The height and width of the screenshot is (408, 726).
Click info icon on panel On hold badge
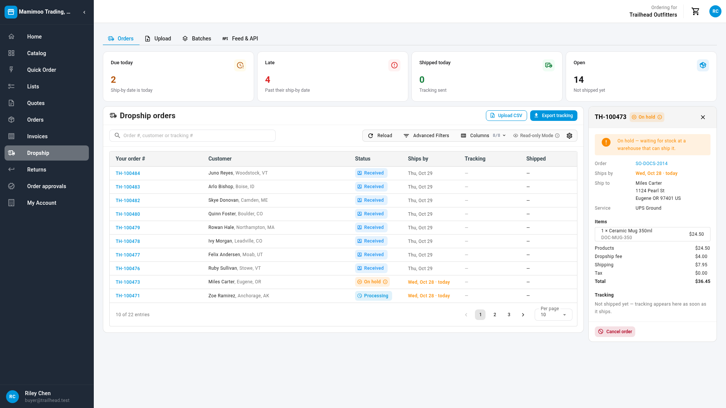click(660, 117)
